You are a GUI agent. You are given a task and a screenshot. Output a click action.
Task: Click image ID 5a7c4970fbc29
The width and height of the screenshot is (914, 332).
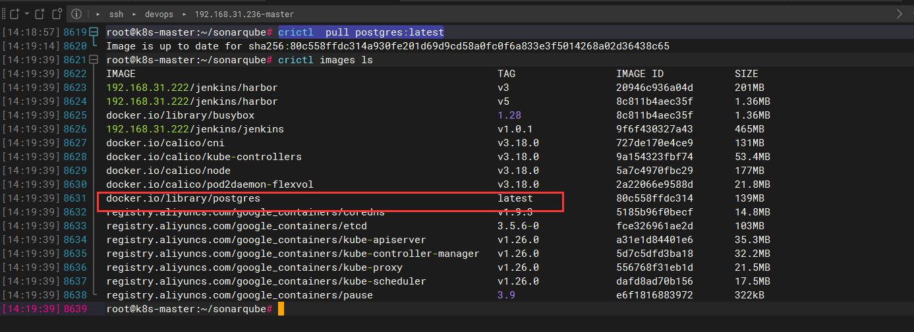coord(654,171)
